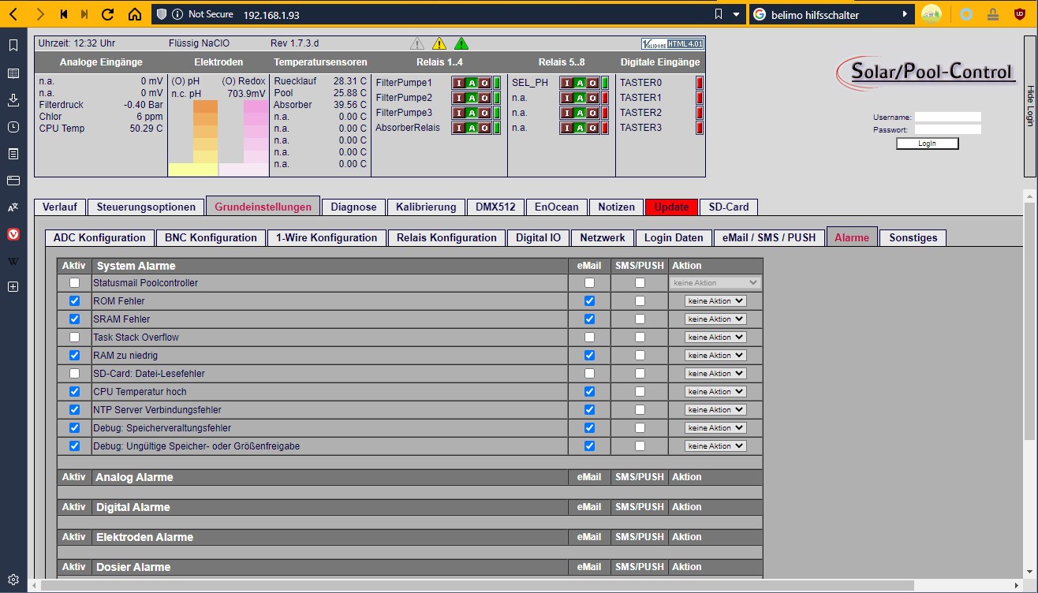
Task: Open the Notes panel in sidebar
Action: (x=13, y=154)
